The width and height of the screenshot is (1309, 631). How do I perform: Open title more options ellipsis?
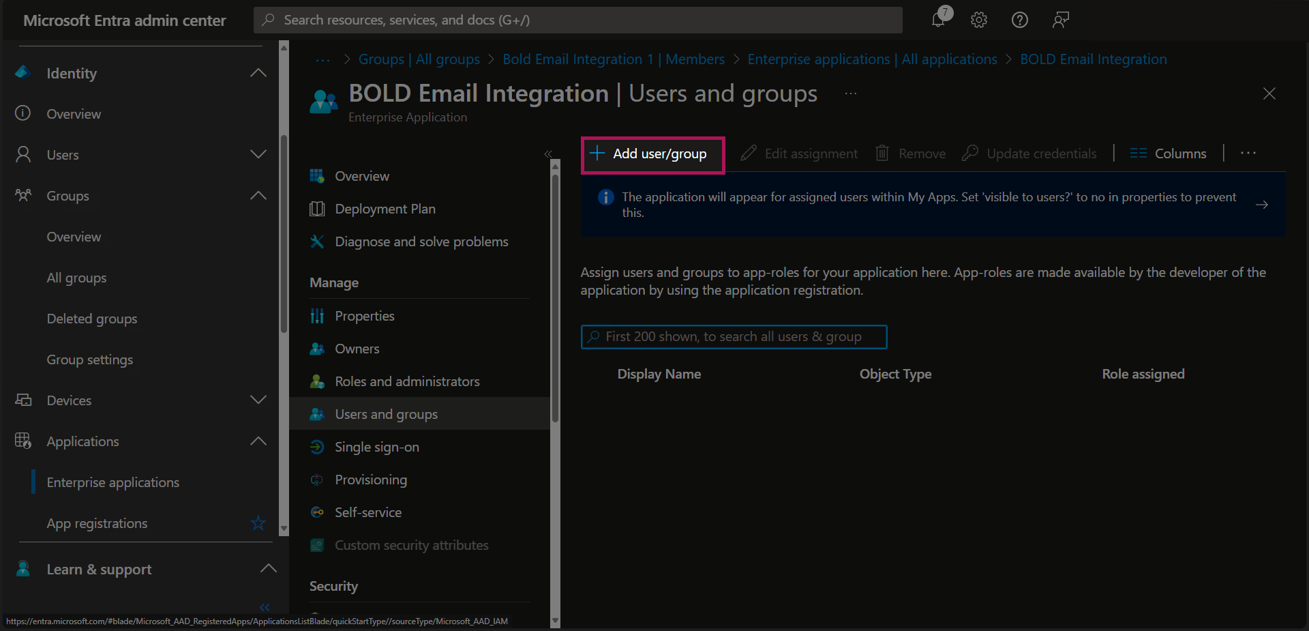coord(851,93)
